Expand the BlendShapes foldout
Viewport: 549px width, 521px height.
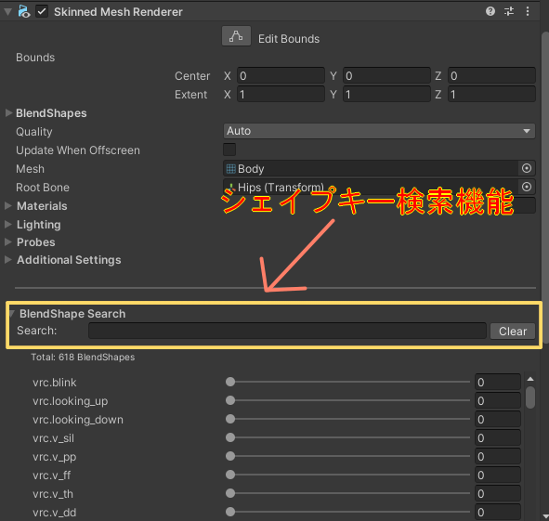click(x=8, y=112)
